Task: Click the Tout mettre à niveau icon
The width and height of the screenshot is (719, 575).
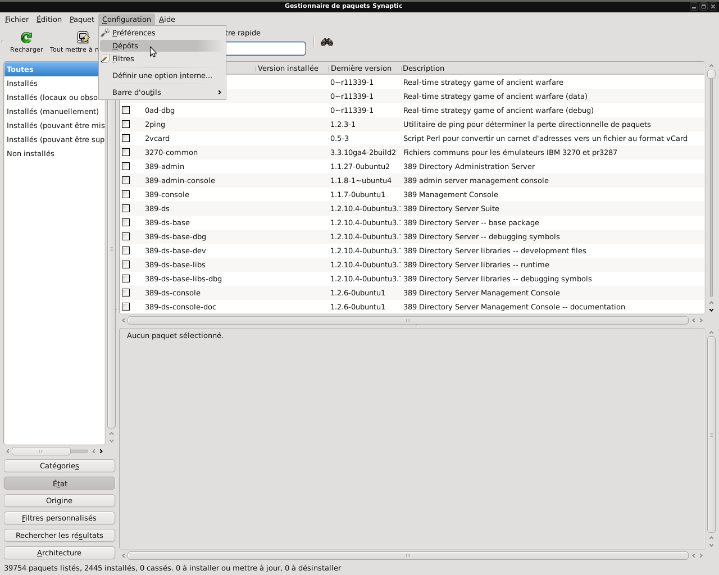Action: coord(83,38)
